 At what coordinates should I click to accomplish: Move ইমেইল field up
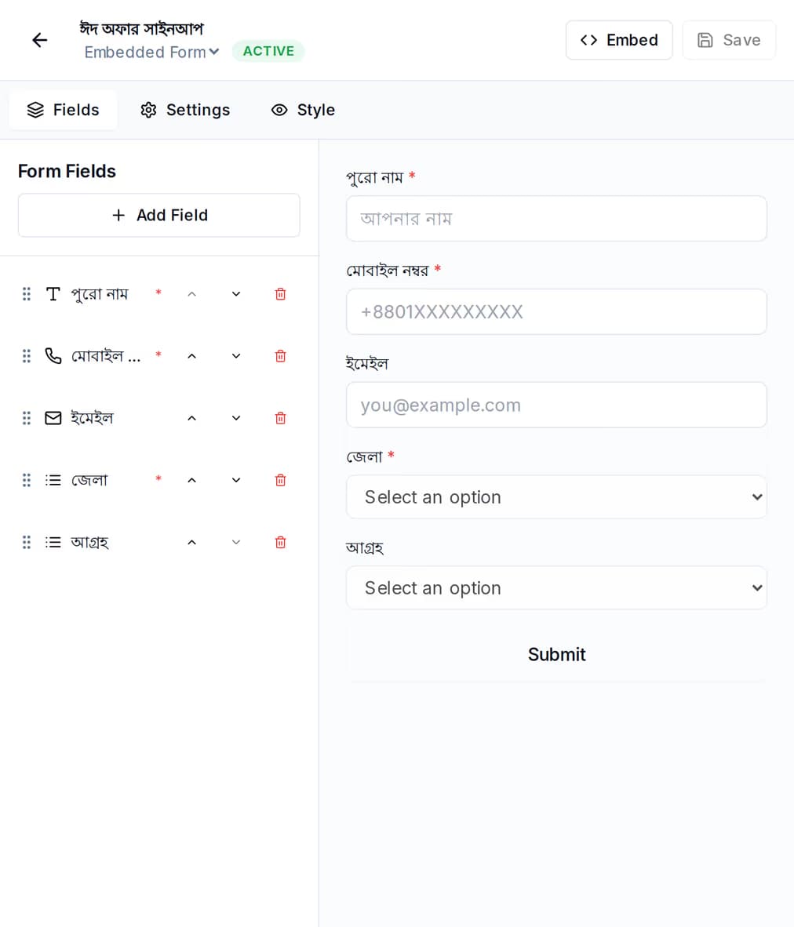coord(191,418)
